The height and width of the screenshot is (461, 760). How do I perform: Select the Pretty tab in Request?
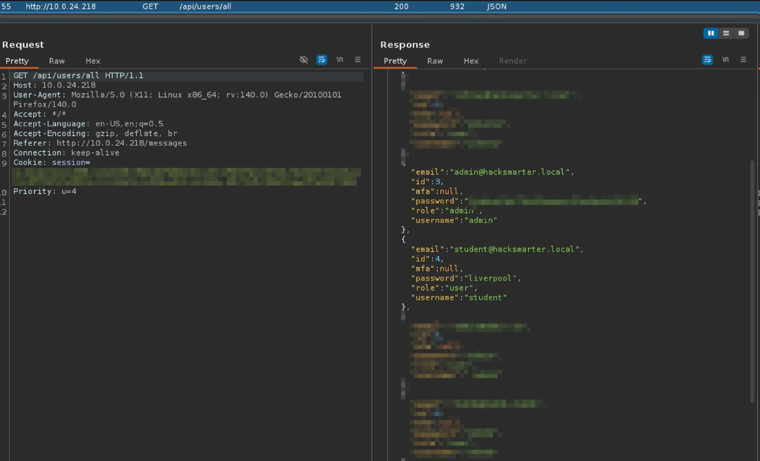point(17,61)
